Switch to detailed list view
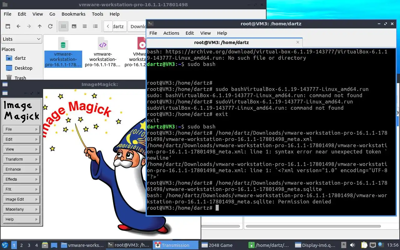The height and width of the screenshot is (250, 400). (95, 27)
